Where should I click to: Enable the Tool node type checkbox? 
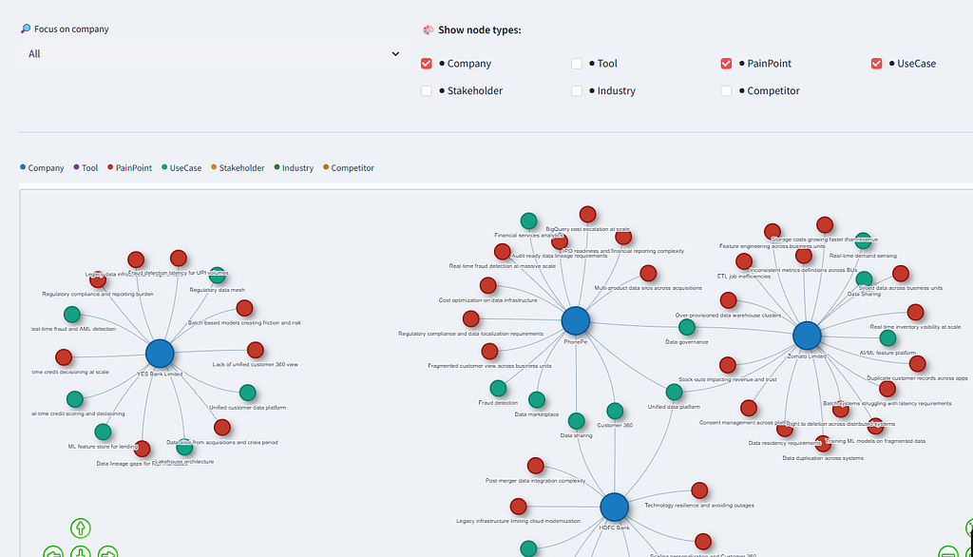coord(577,64)
